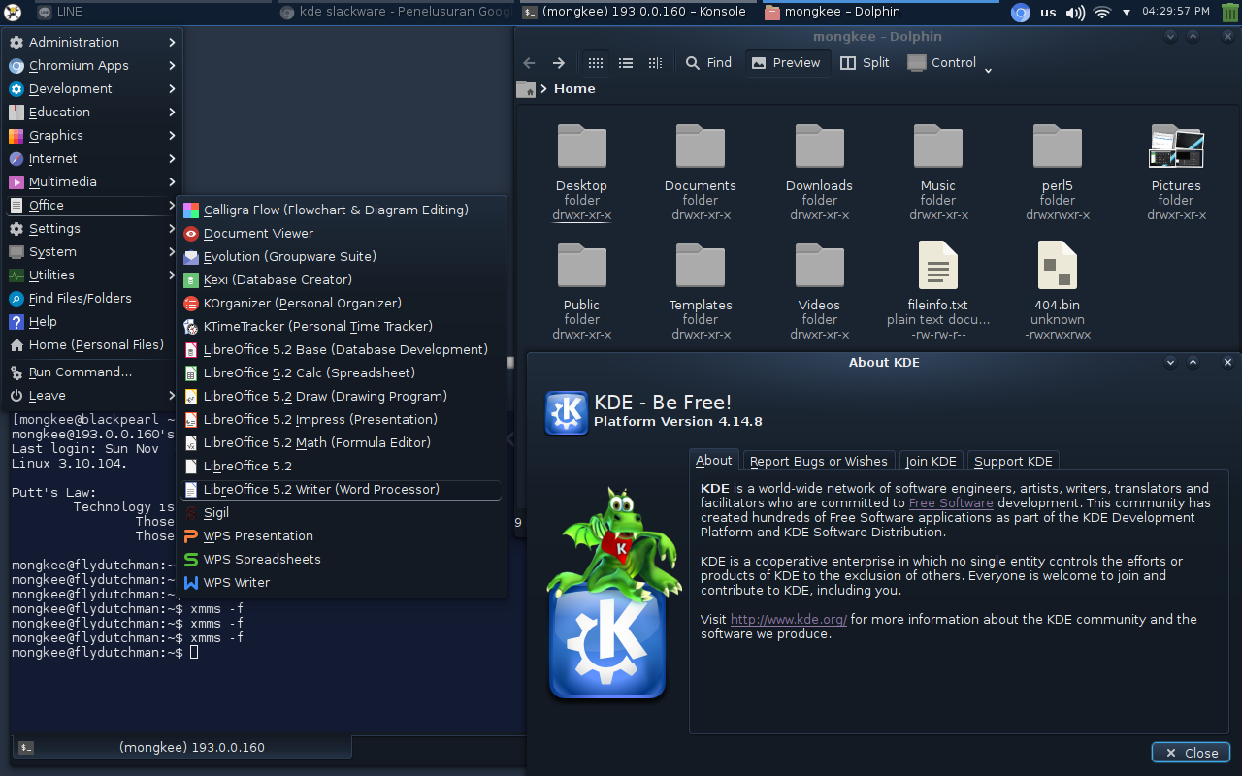Expand the Chromium Apps submenu
This screenshot has height=776, width=1242.
pyautogui.click(x=93, y=66)
